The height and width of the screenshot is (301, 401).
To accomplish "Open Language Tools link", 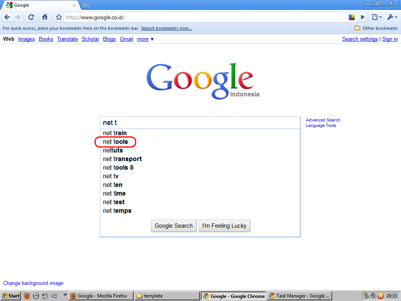I will [x=321, y=126].
